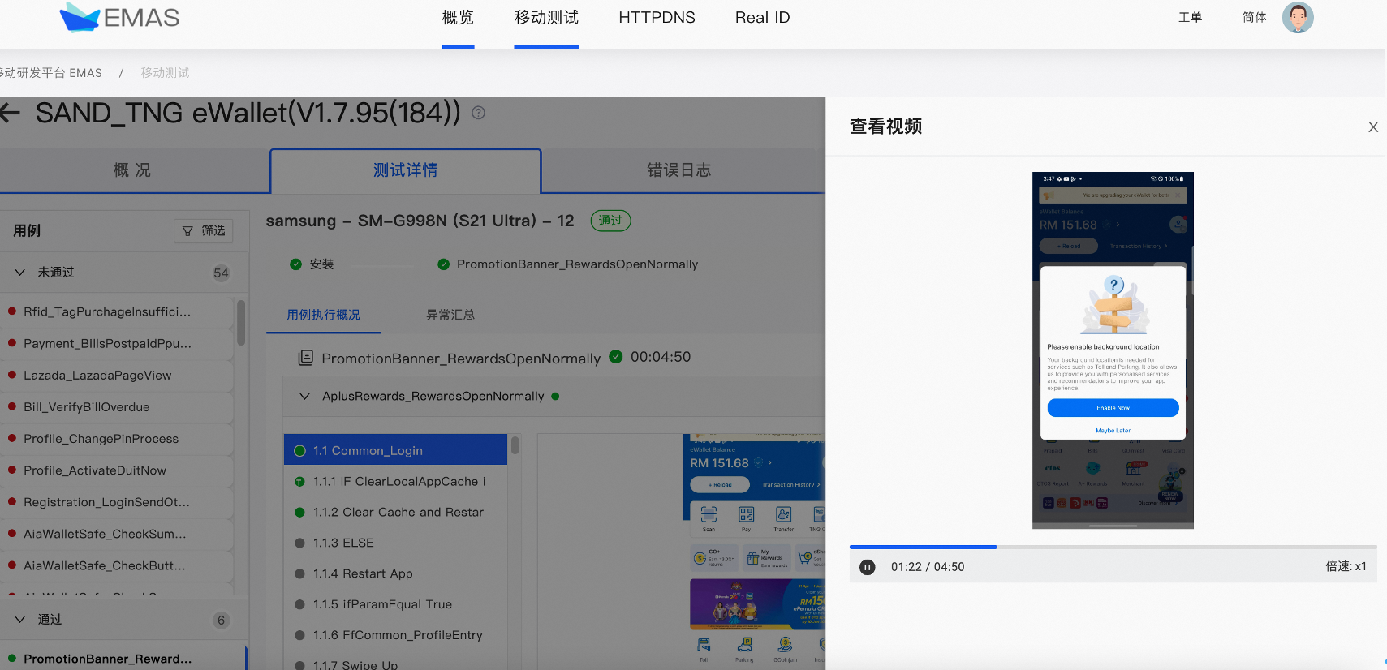Image resolution: width=1387 pixels, height=670 pixels.
Task: Click the duration 00:04:50
Action: click(x=661, y=357)
